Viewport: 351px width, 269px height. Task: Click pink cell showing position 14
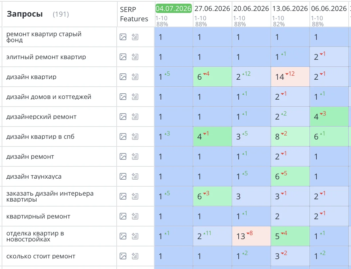tap(290, 77)
